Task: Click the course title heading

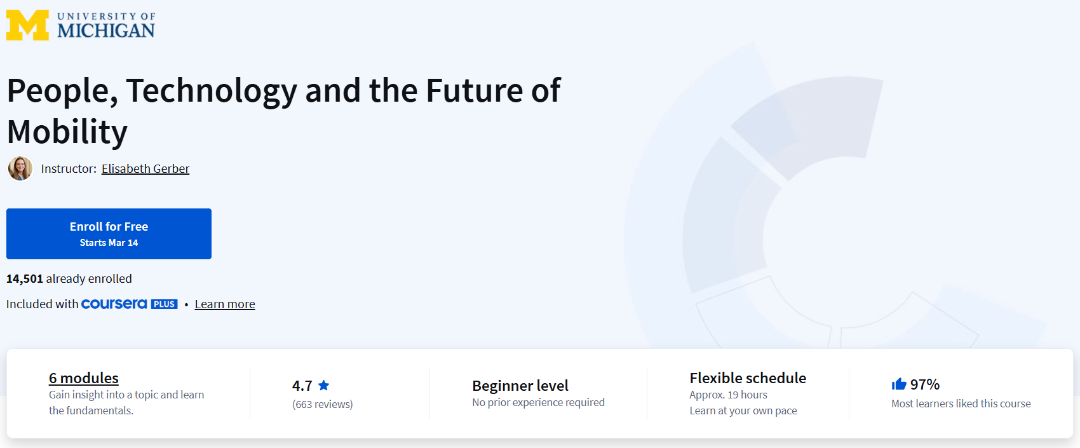Action: 283,111
